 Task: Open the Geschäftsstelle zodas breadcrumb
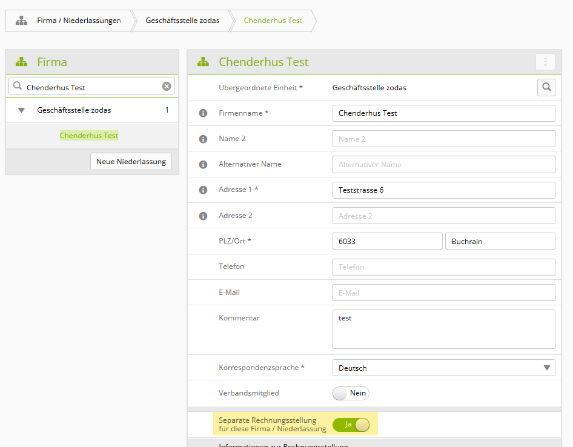[182, 21]
